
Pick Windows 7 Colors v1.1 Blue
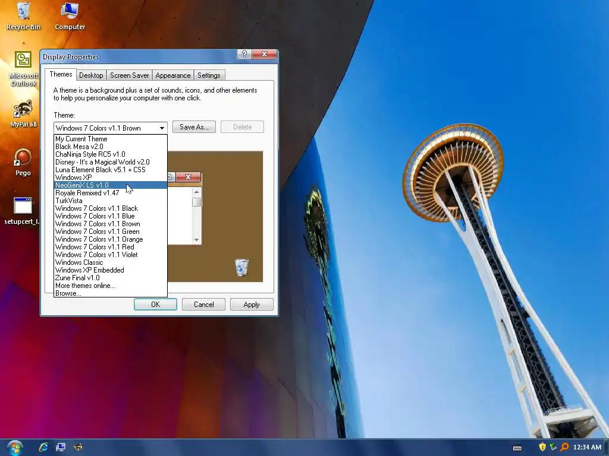(x=110, y=216)
